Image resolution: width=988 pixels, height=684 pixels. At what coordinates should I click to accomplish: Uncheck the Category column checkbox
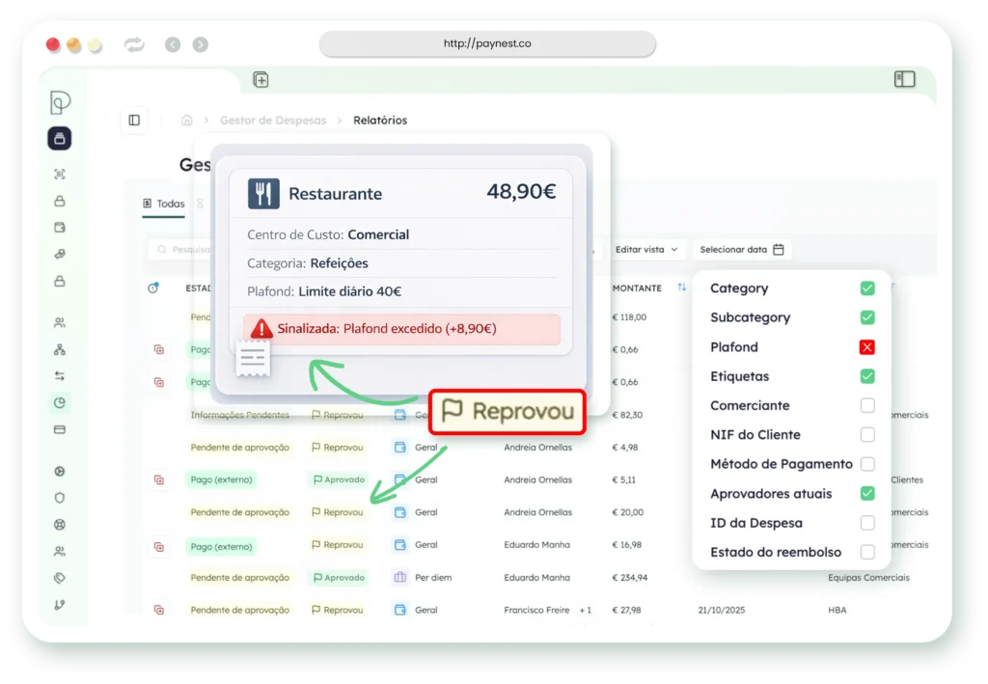coord(867,287)
